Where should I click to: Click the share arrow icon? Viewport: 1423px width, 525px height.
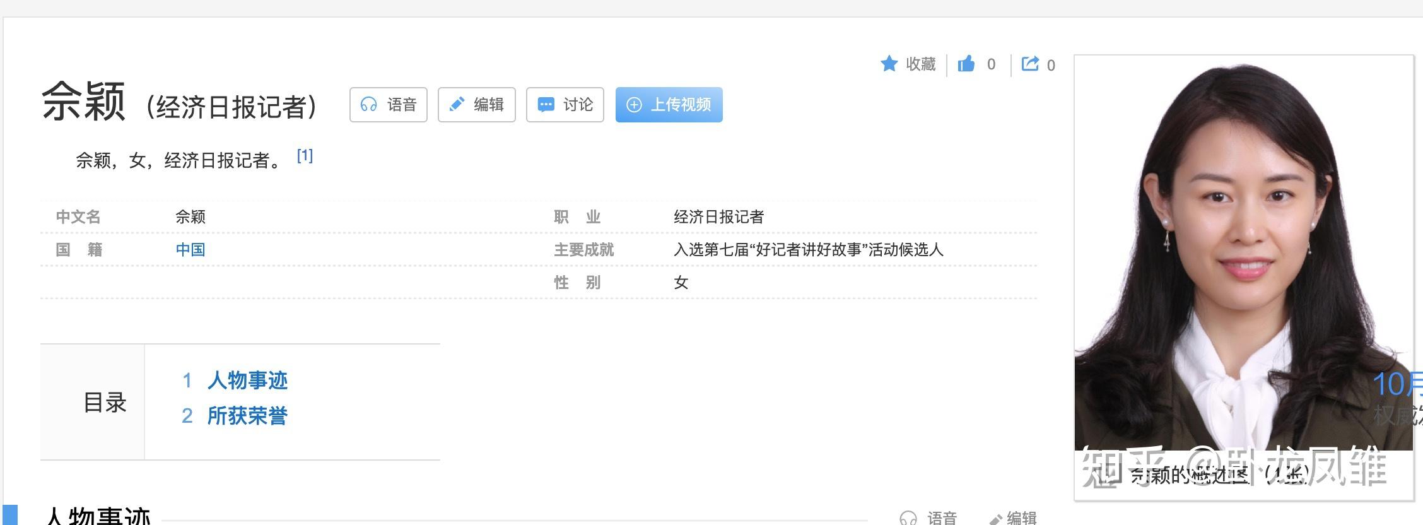(x=1030, y=64)
